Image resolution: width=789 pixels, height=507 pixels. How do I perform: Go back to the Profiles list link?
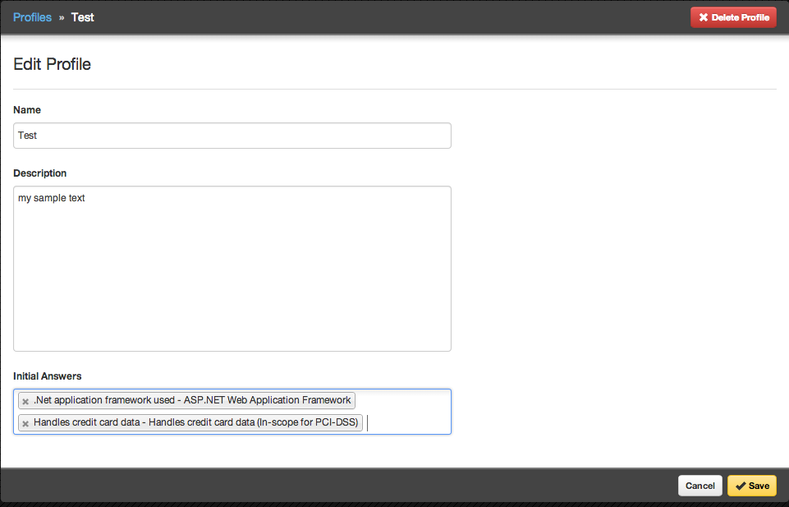[x=32, y=17]
